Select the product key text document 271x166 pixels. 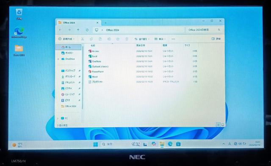click(96, 82)
